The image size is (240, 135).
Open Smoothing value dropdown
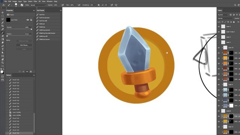[96, 5]
